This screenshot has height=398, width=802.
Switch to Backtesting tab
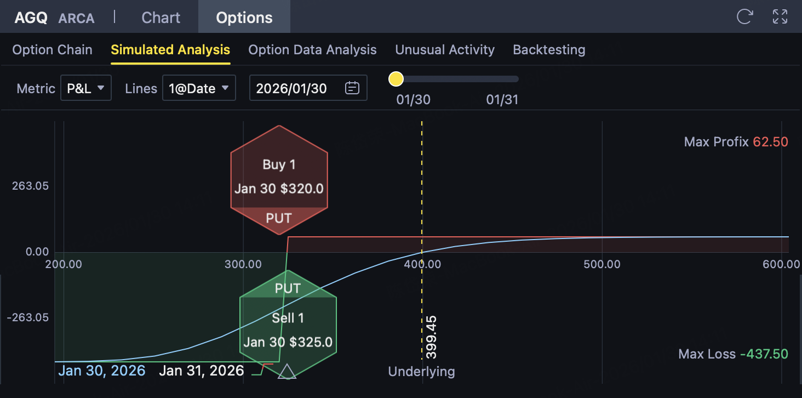tap(549, 50)
